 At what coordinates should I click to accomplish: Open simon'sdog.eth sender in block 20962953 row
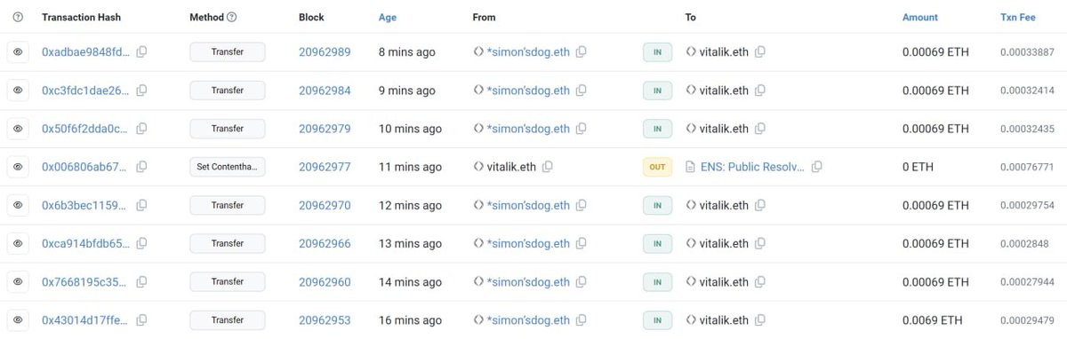(x=528, y=320)
